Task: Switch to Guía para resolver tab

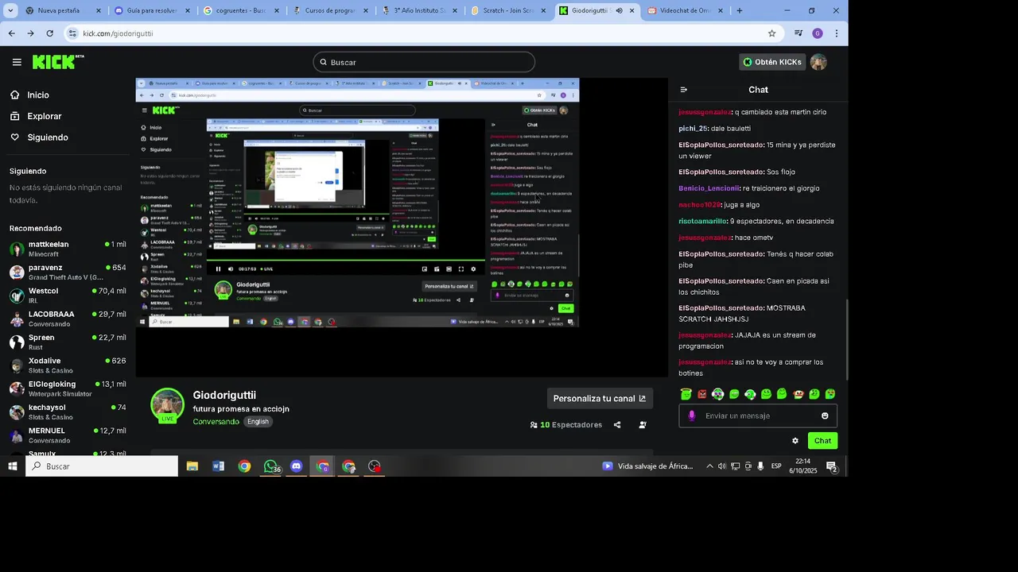Action: [152, 11]
